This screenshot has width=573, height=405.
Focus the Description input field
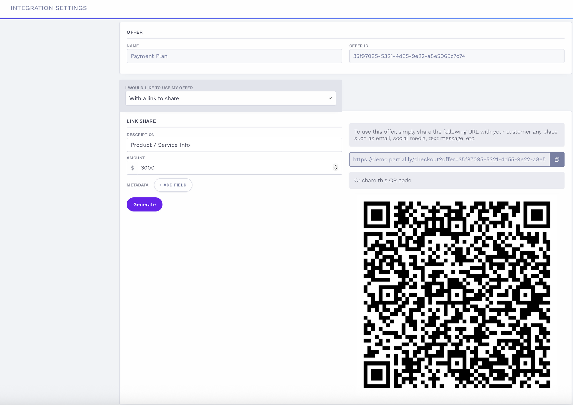point(234,145)
